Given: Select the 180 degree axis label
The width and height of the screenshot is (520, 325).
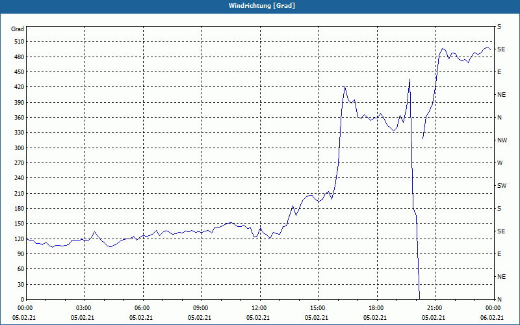Looking at the screenshot, I should pos(19,208).
